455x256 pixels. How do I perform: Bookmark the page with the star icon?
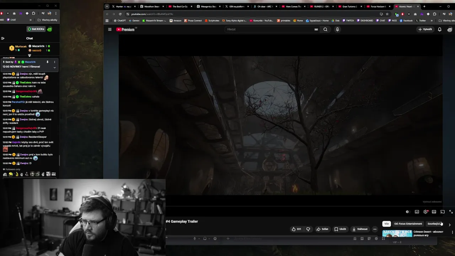pos(387,14)
